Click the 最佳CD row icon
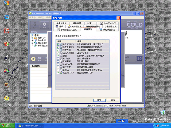This screenshot has height=128, width=171. [x=61, y=70]
